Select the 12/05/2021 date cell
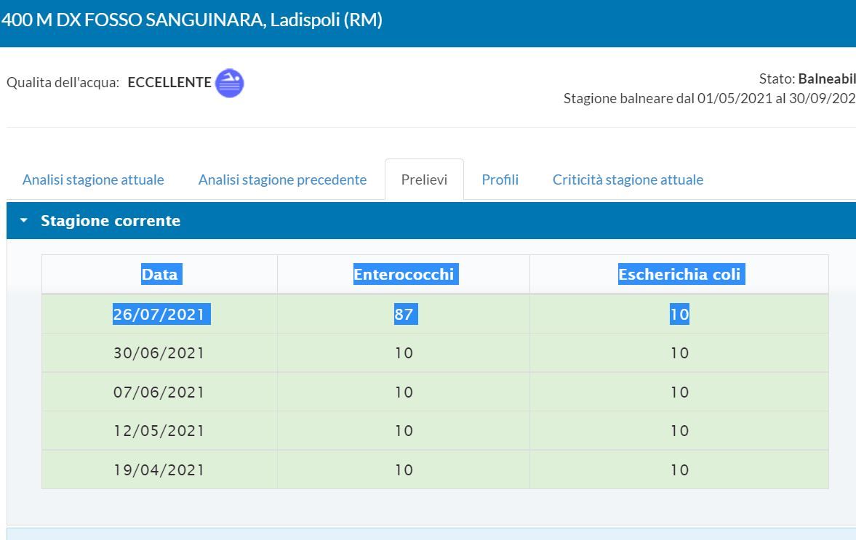 click(159, 431)
